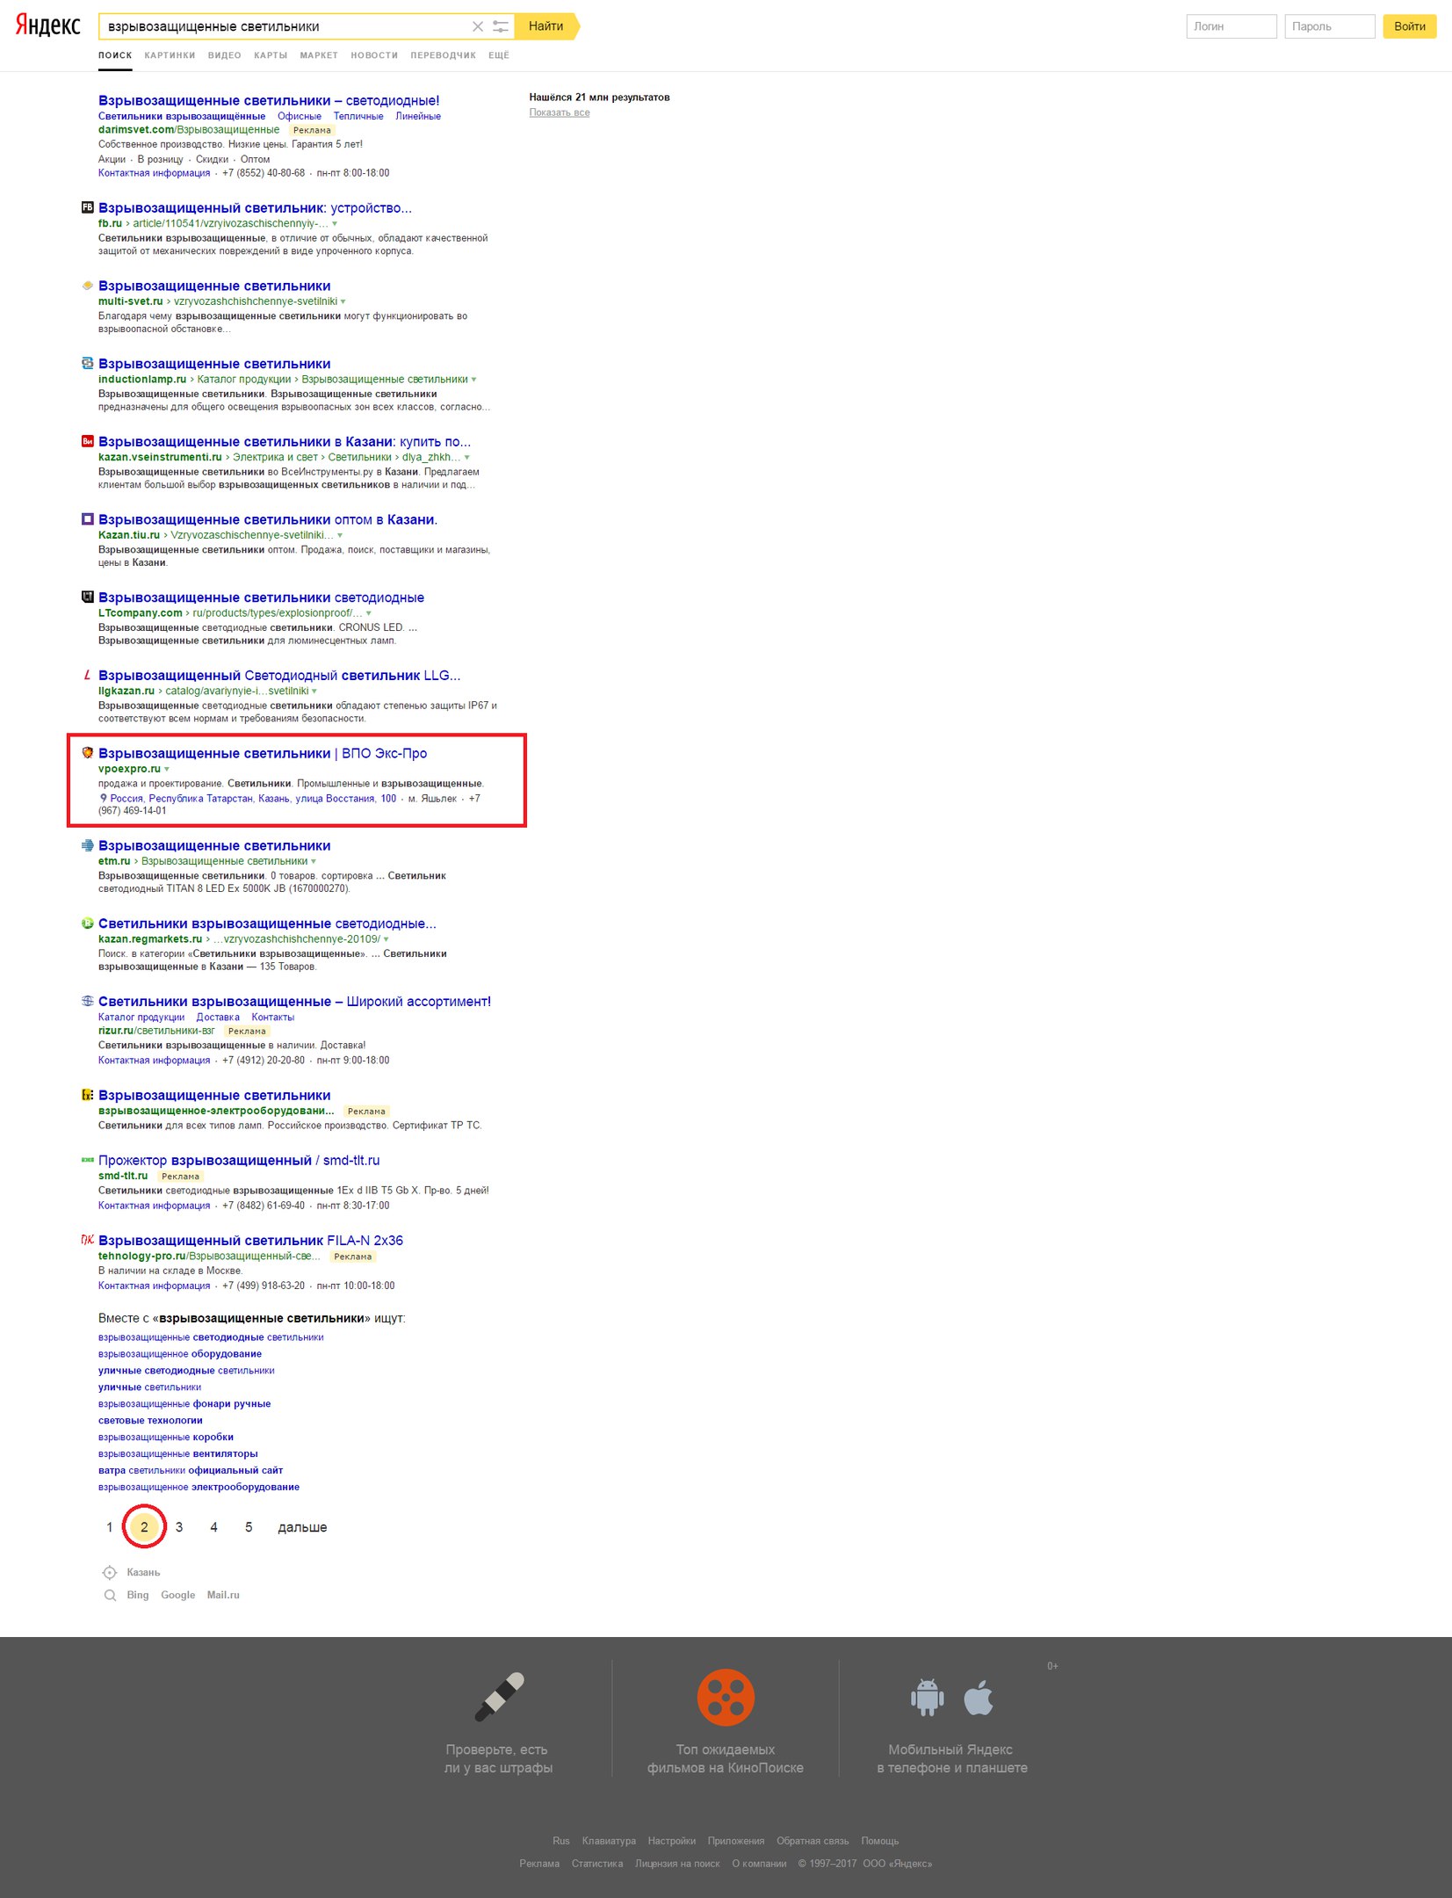Screen dimensions: 1452x1898
Task: Search the same query on Google
Action: (178, 1596)
